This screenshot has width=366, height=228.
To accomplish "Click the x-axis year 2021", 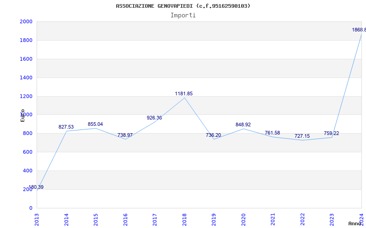I will click(x=273, y=220).
